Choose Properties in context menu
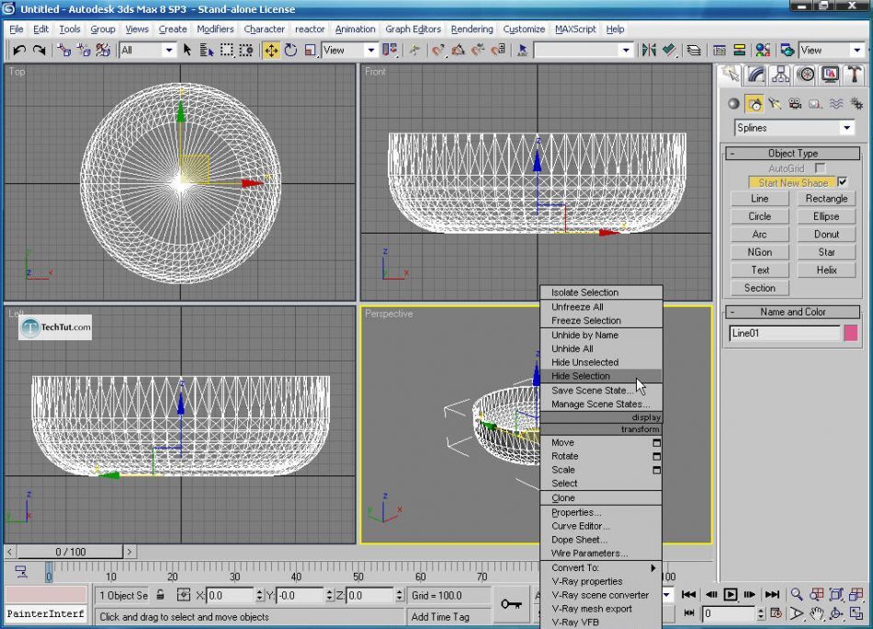The height and width of the screenshot is (629, 873). coord(601,512)
